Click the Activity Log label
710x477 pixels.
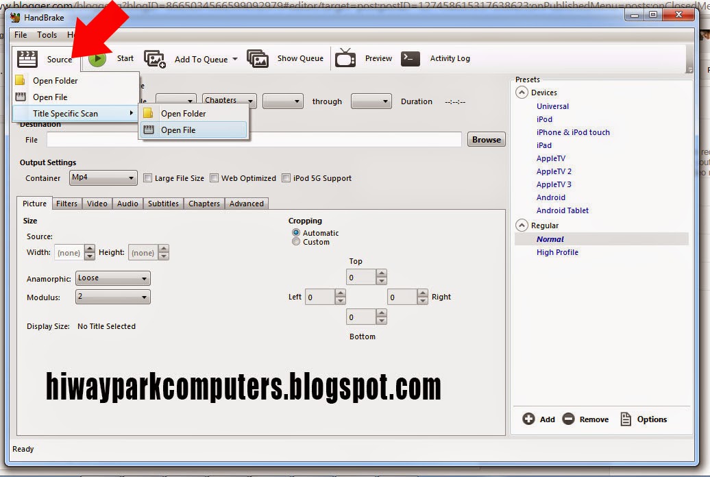[x=450, y=58]
